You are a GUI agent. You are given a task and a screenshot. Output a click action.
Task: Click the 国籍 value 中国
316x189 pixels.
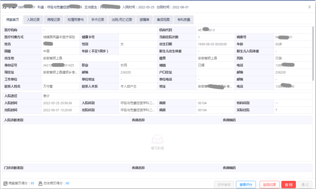point(47,51)
